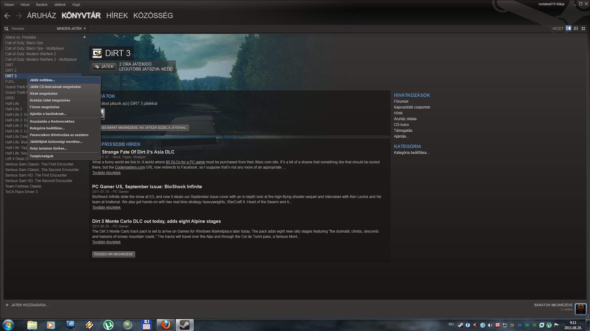Click the network tray icon
The image size is (590, 331).
[505, 325]
